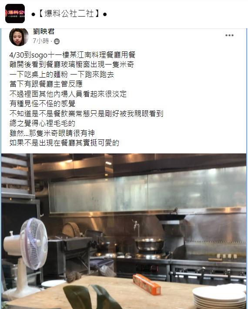Open 劉映君's round profile avatar
This screenshot has width=248, height=309.
click(x=19, y=37)
